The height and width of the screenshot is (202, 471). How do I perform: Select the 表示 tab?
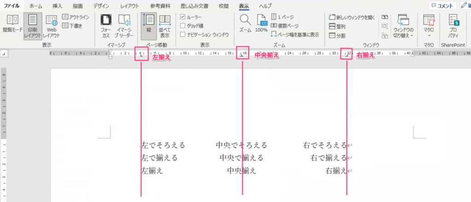pyautogui.click(x=244, y=6)
